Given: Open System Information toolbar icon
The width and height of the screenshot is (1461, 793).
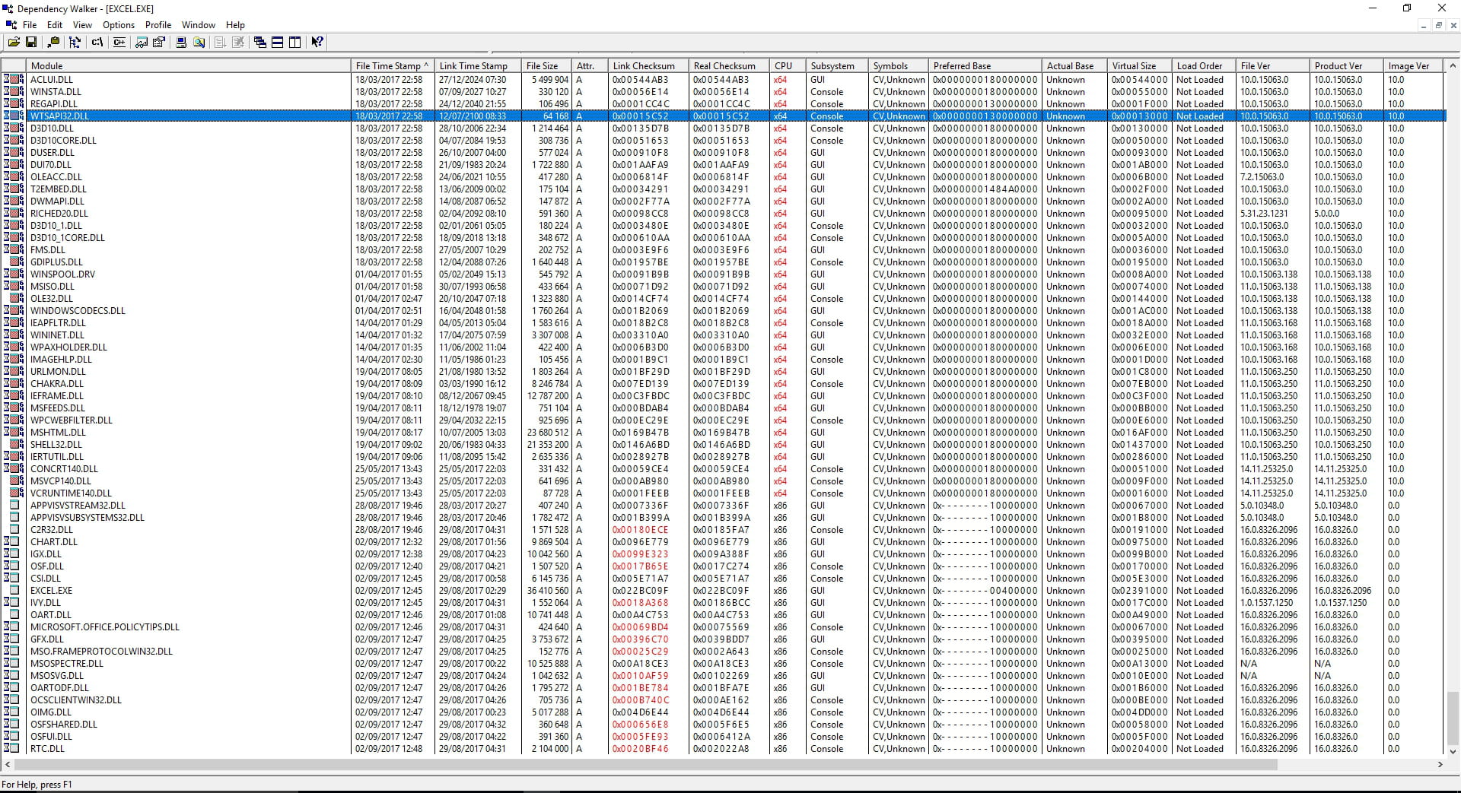Looking at the screenshot, I should coord(181,43).
